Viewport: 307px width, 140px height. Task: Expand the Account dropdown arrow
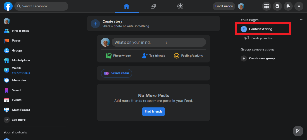(x=299, y=6)
